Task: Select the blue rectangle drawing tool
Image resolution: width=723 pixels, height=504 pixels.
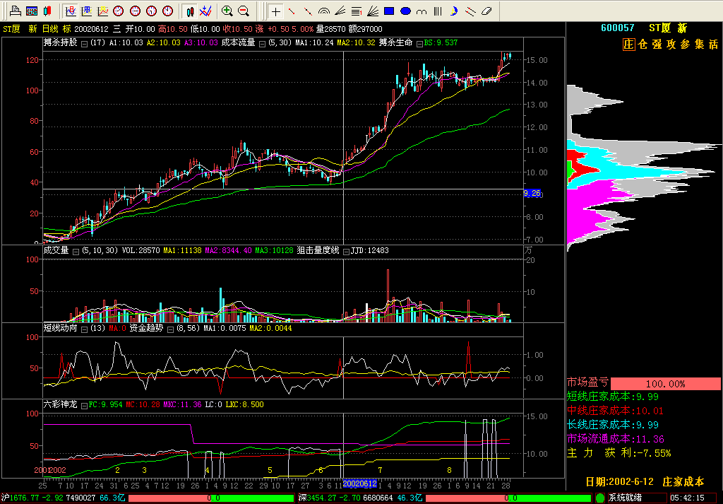Action: [389, 11]
